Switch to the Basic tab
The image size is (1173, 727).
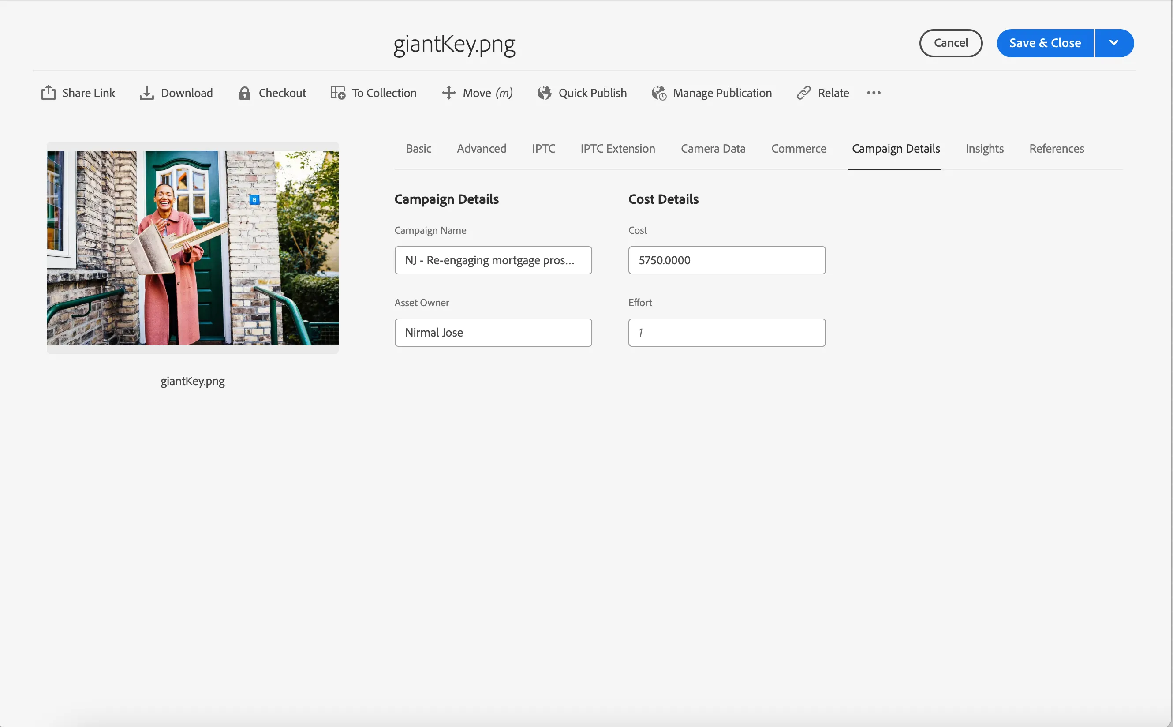tap(418, 149)
